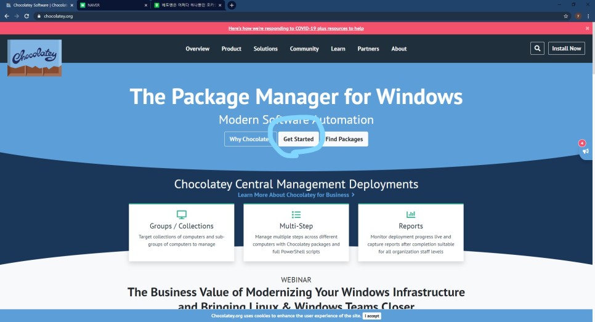
Task: Click the Groups / Collections card
Action: [181, 233]
